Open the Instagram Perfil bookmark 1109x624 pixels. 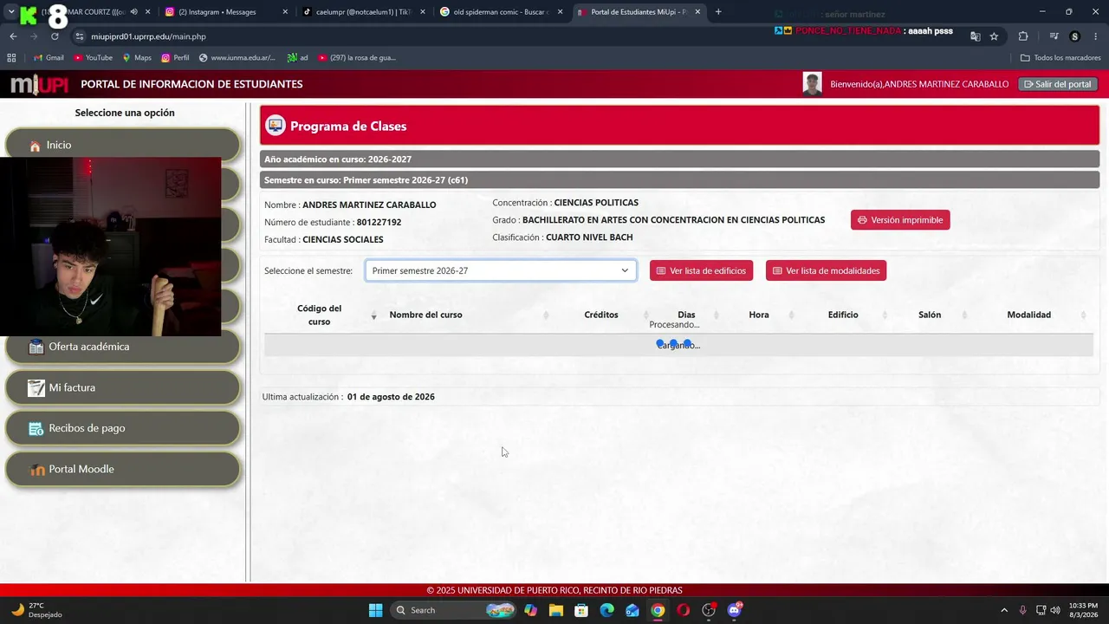pos(175,58)
